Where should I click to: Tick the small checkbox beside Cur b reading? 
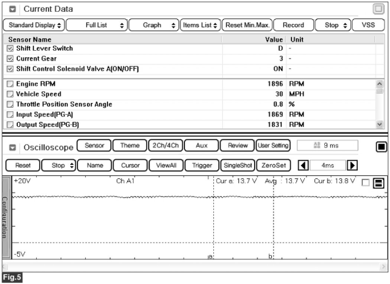pos(365,182)
